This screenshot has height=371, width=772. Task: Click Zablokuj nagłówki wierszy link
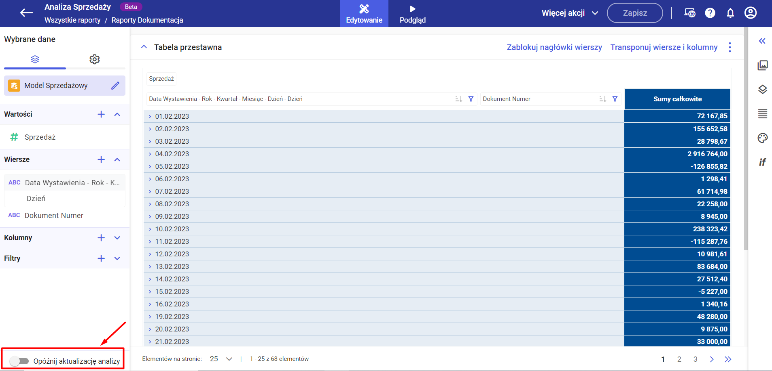pyautogui.click(x=554, y=47)
